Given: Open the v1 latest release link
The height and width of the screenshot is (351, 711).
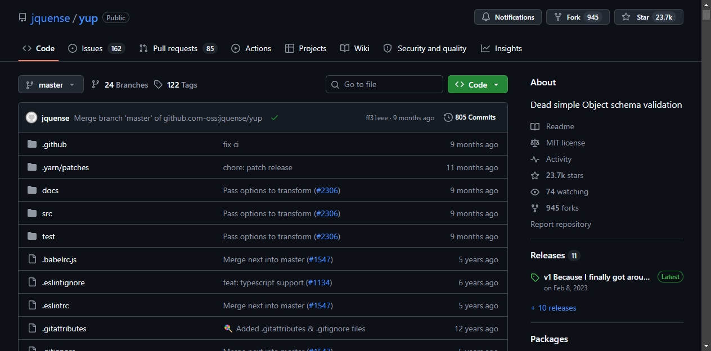Looking at the screenshot, I should [597, 277].
